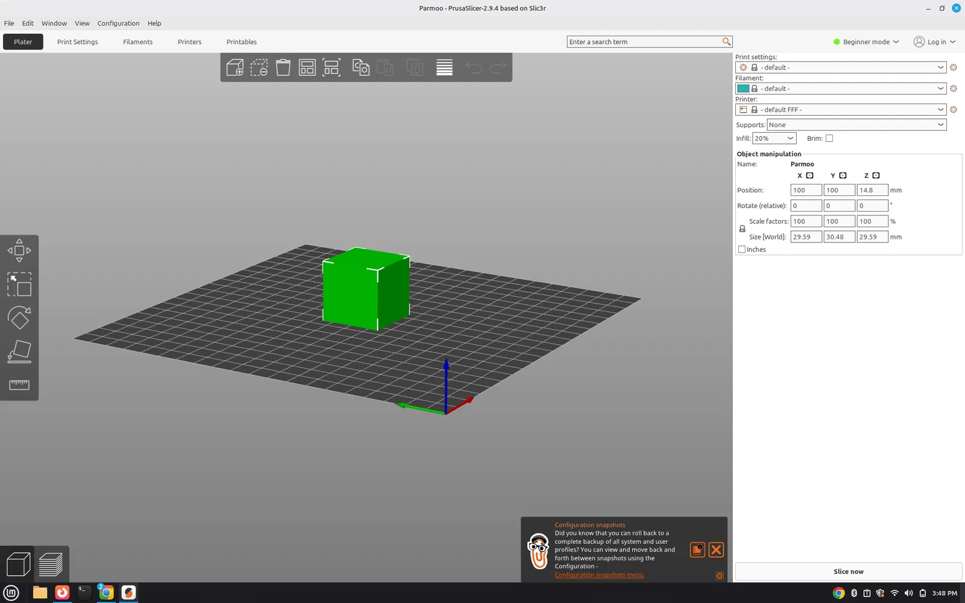This screenshot has height=603, width=965.
Task: Select the Measure ruler tool
Action: coord(19,385)
